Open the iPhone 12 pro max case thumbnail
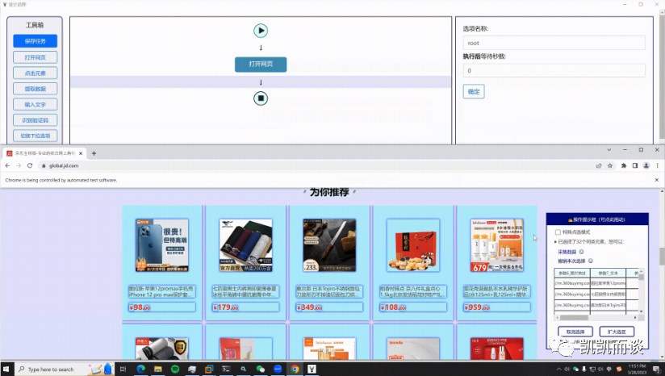This screenshot has width=665, height=376. click(161, 245)
